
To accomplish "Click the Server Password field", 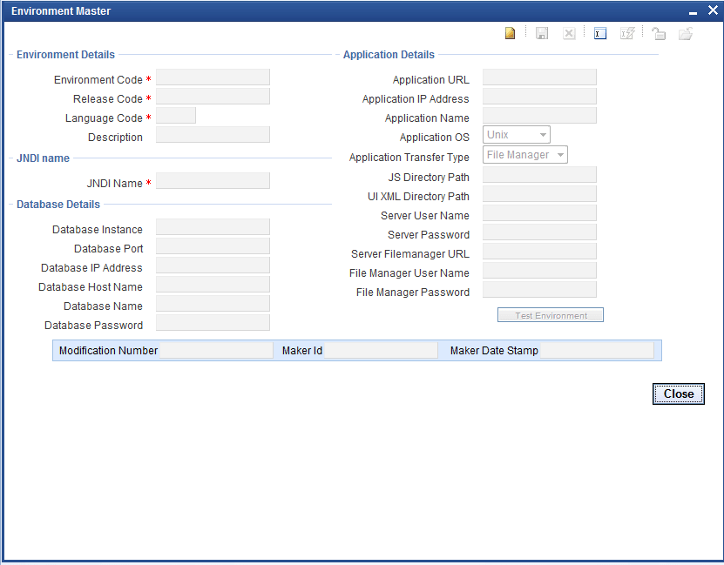I will pos(540,232).
